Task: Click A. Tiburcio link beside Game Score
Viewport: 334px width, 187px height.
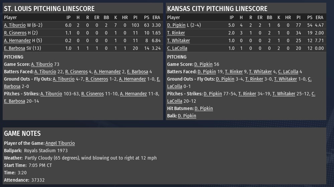Action: coord(42,64)
